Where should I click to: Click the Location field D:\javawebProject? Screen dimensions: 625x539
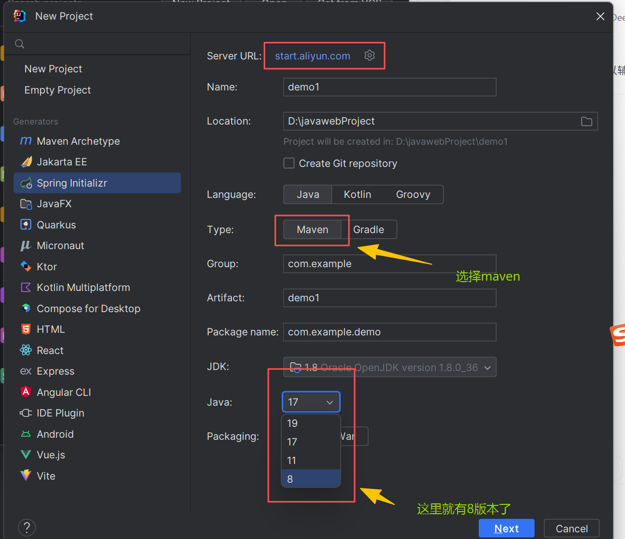(x=440, y=121)
